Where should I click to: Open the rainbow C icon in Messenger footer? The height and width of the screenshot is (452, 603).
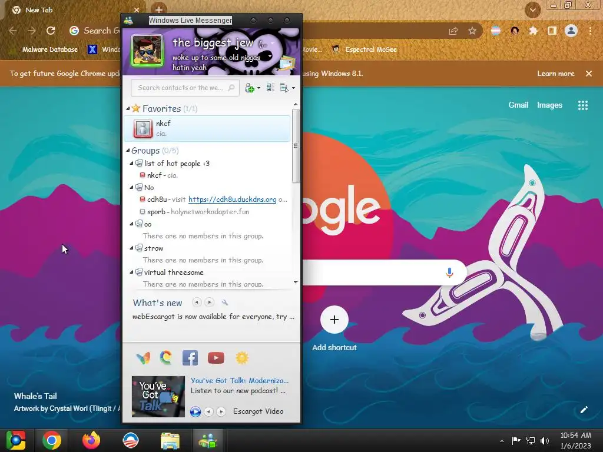[166, 358]
